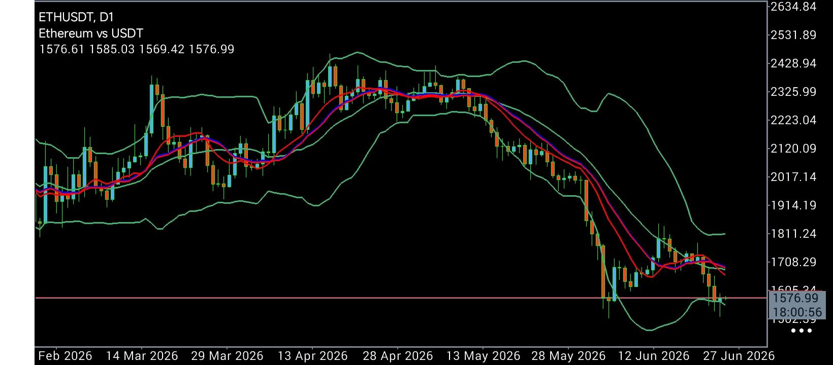Select the OHLC values line 1576.61 1585.03
Image resolution: width=833 pixels, height=365 pixels.
point(137,49)
